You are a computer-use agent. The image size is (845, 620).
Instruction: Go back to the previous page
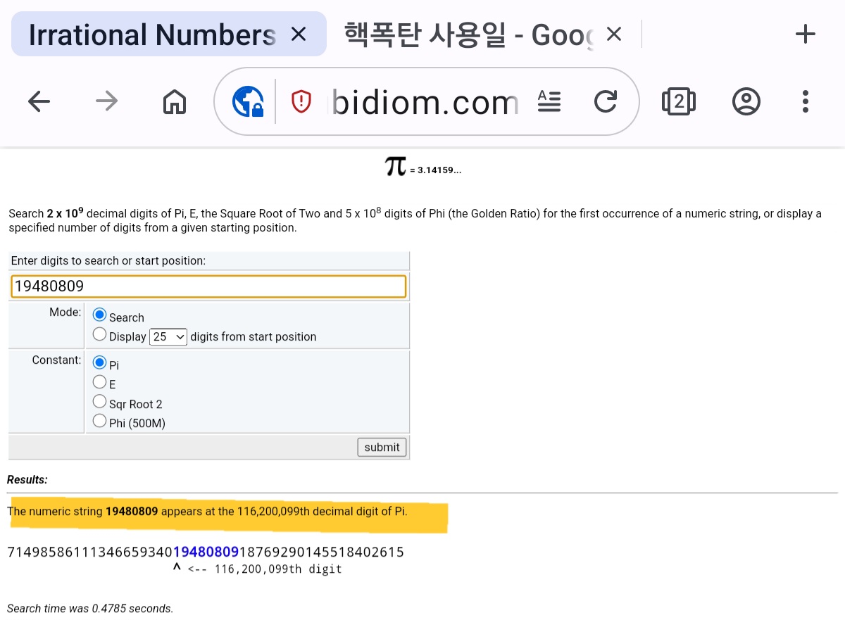[39, 102]
